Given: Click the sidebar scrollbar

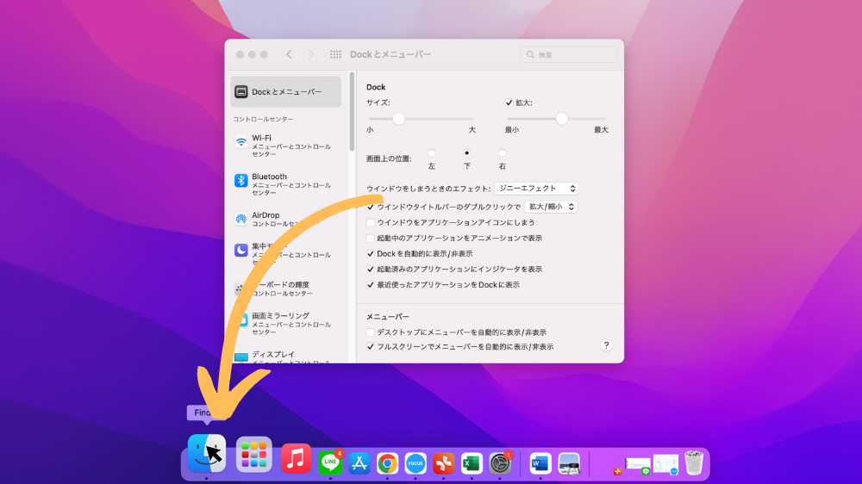Looking at the screenshot, I should point(352,112).
